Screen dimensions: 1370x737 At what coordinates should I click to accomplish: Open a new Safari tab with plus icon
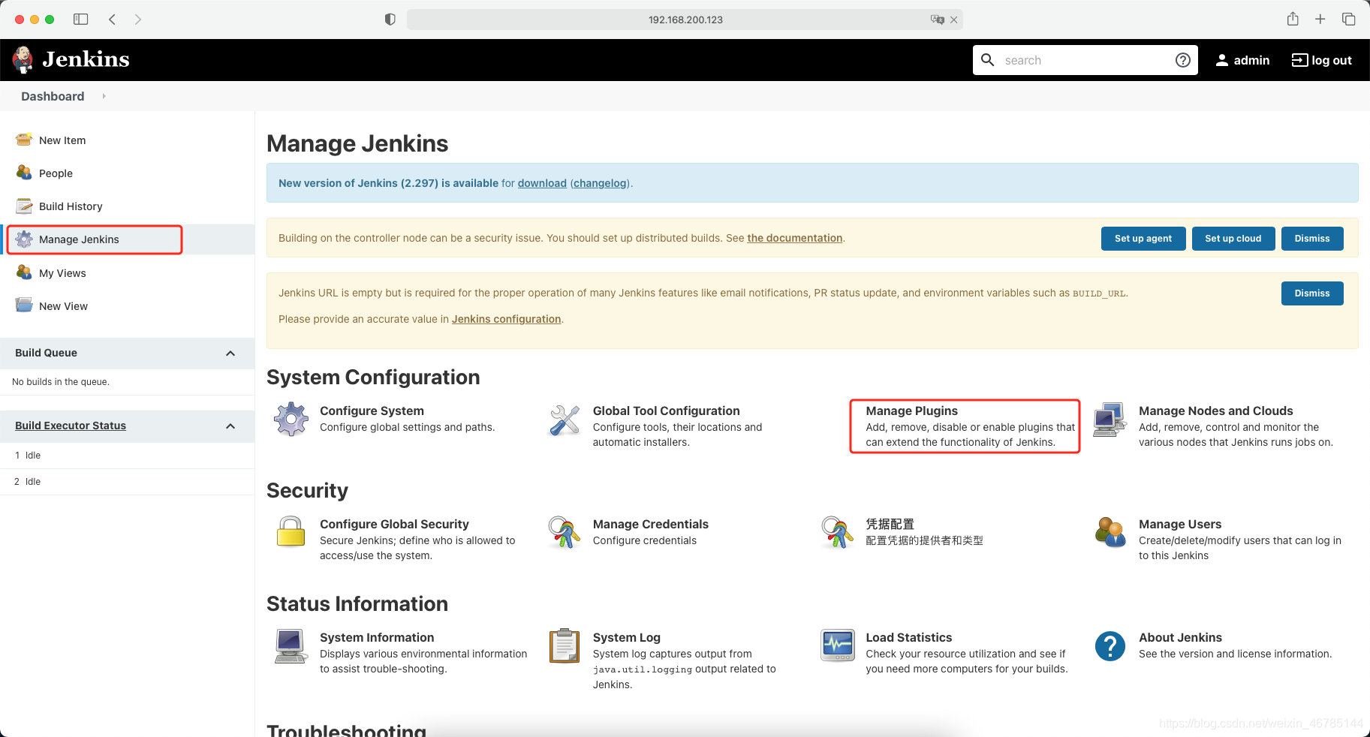click(1320, 19)
